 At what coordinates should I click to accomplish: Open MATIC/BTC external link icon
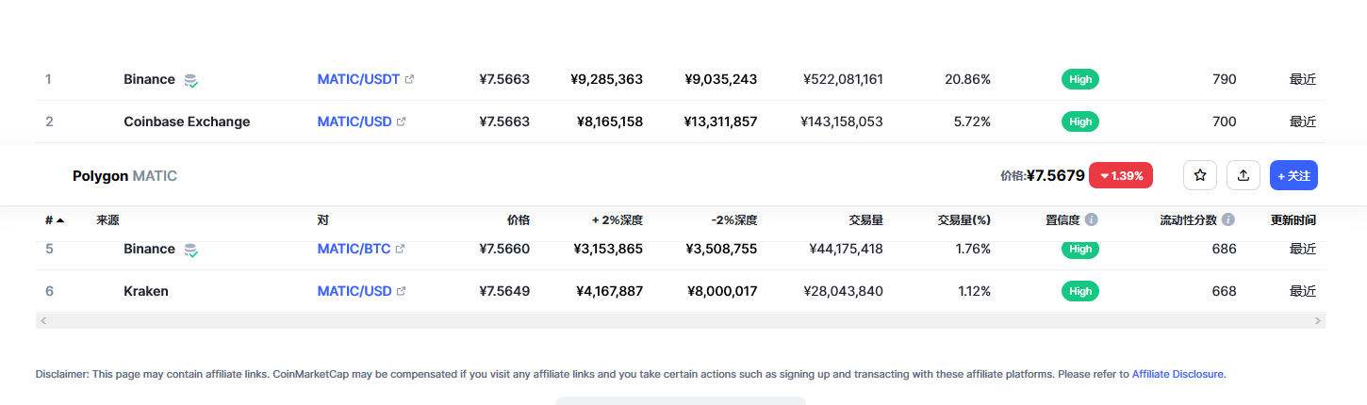[400, 249]
